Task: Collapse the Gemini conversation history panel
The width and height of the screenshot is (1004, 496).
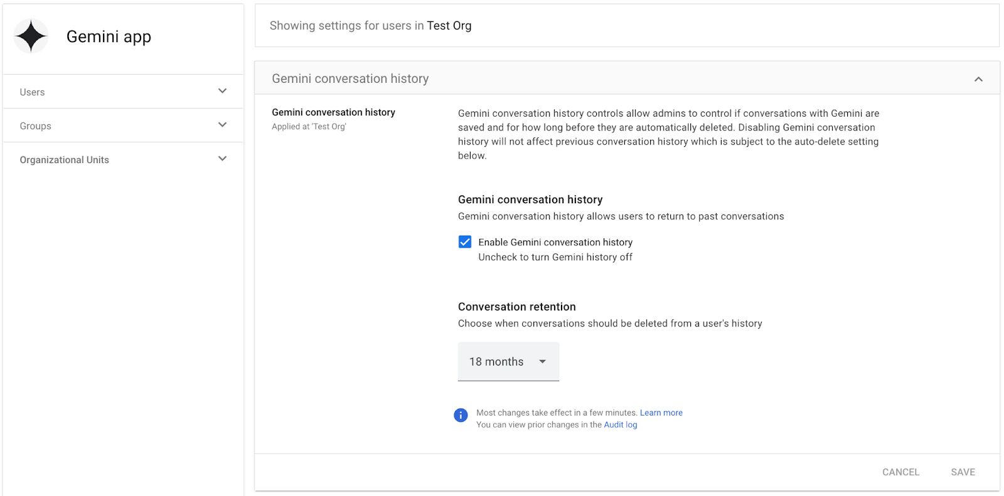Action: (978, 79)
